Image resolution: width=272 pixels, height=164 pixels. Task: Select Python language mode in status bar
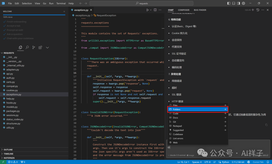click(225, 162)
